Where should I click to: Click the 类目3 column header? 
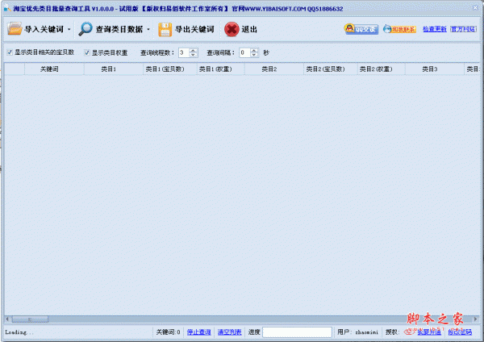tap(435, 69)
